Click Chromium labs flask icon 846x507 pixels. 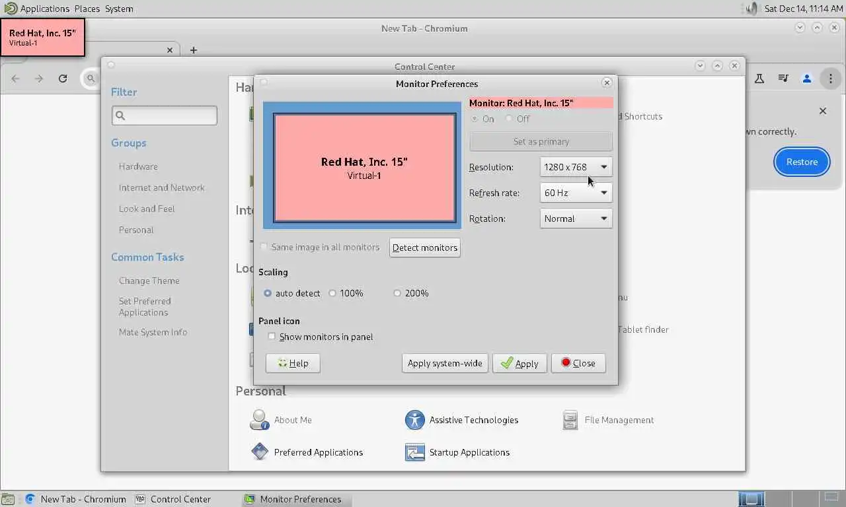click(x=759, y=79)
